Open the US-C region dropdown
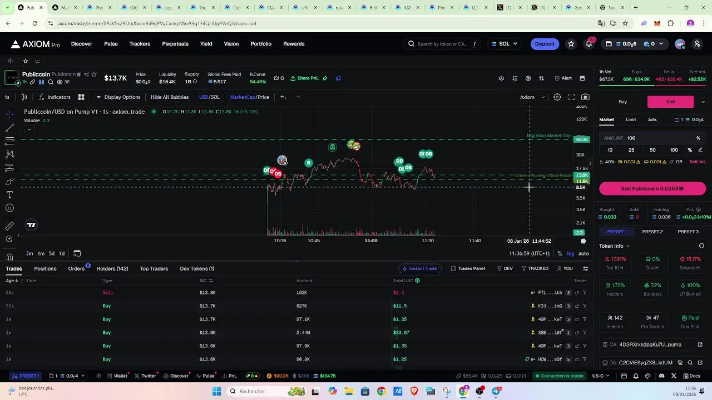 click(x=601, y=376)
